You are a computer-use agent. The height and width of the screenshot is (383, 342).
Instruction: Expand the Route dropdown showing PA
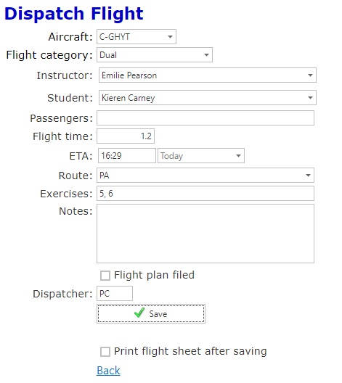205,175
